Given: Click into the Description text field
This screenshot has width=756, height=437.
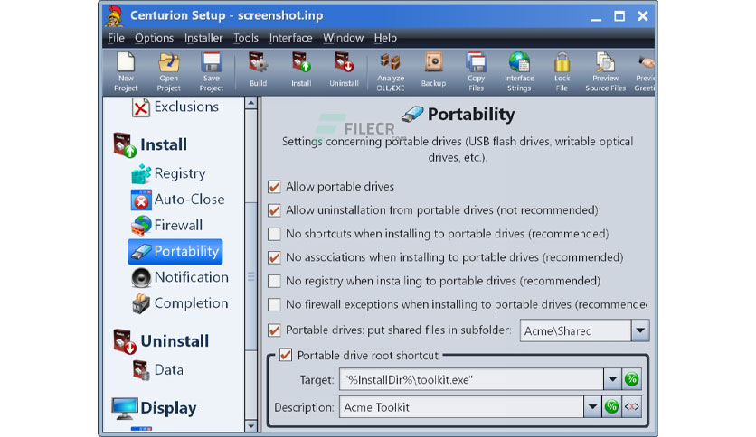Looking at the screenshot, I should 461,406.
